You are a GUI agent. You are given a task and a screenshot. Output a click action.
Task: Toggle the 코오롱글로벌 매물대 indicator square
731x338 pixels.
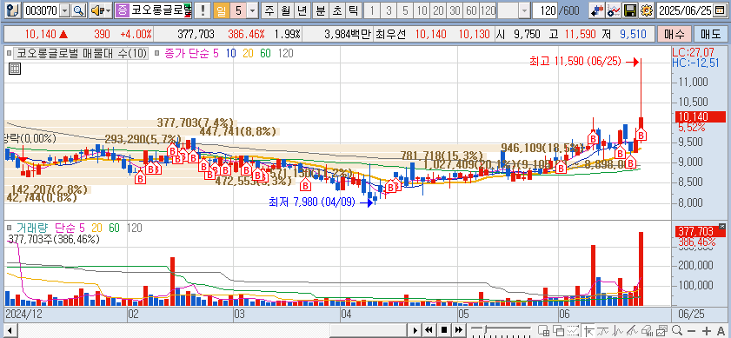(10, 54)
